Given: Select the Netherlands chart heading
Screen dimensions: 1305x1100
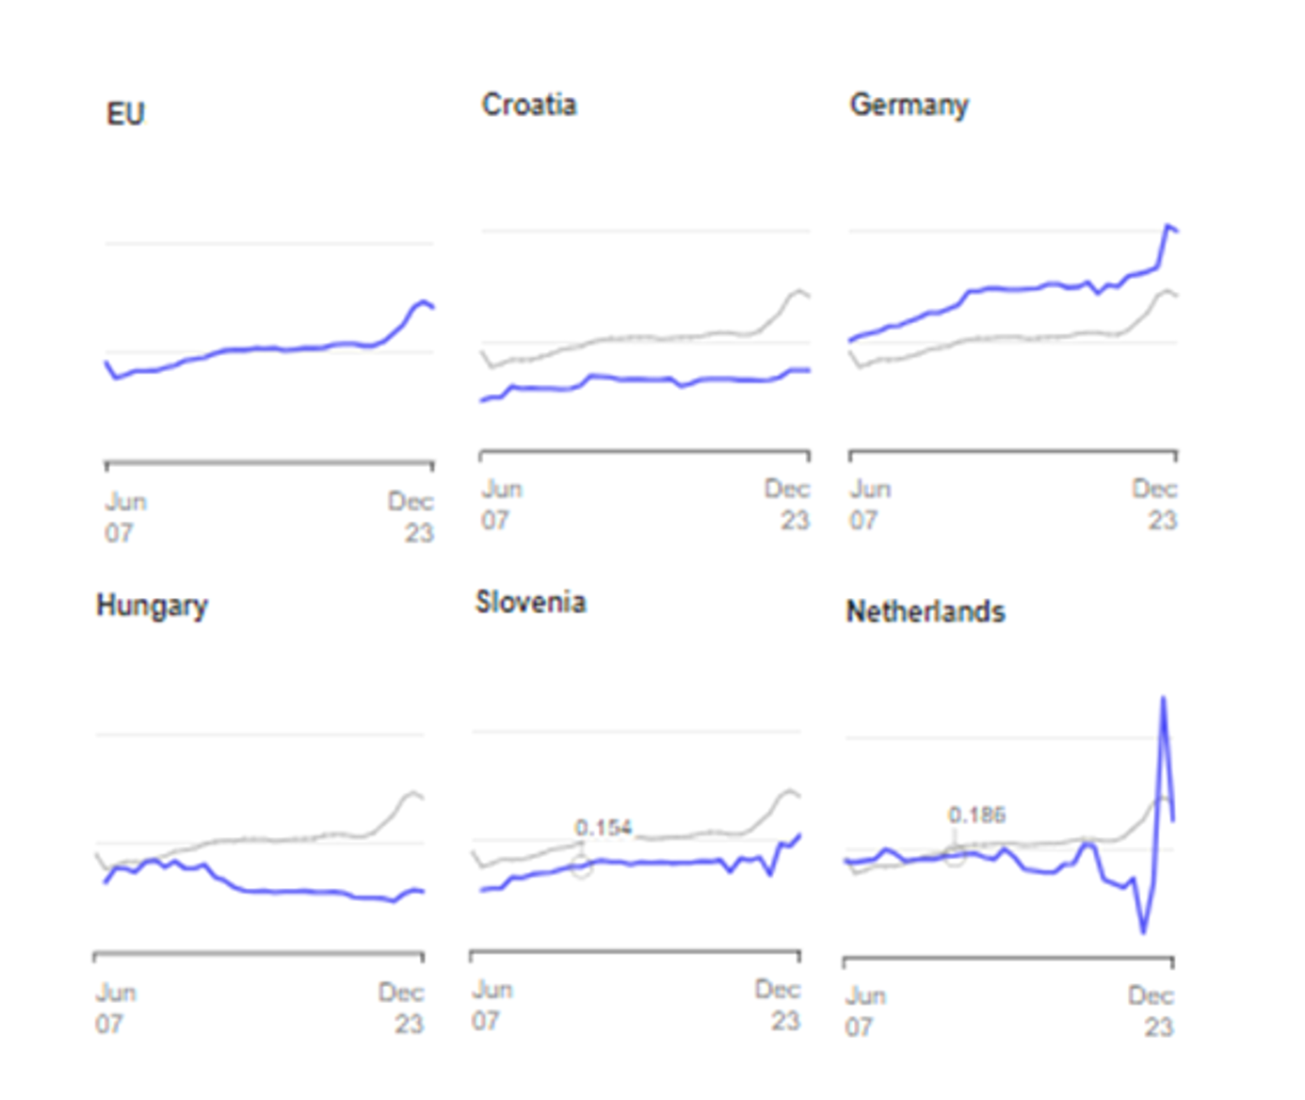Looking at the screenshot, I should [926, 612].
